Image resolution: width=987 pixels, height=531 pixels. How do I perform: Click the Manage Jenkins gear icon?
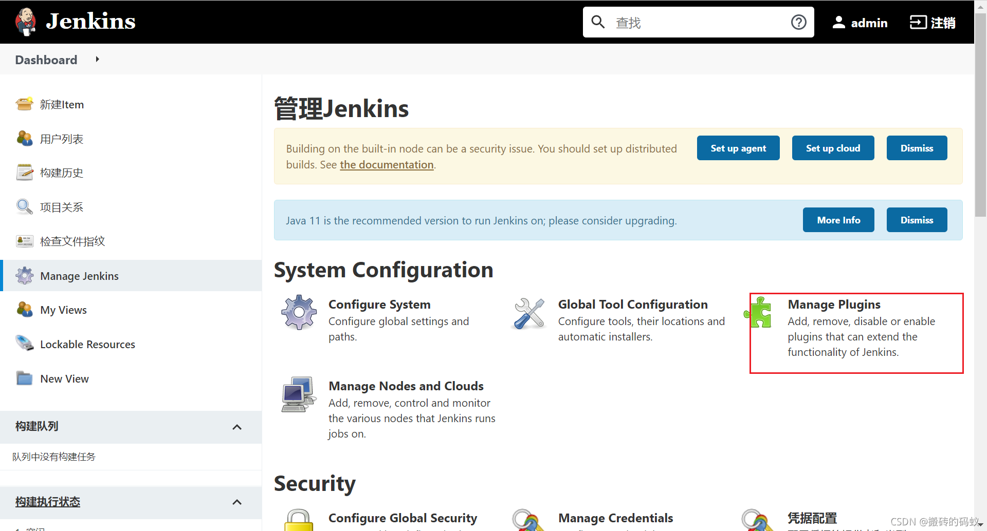click(x=24, y=276)
